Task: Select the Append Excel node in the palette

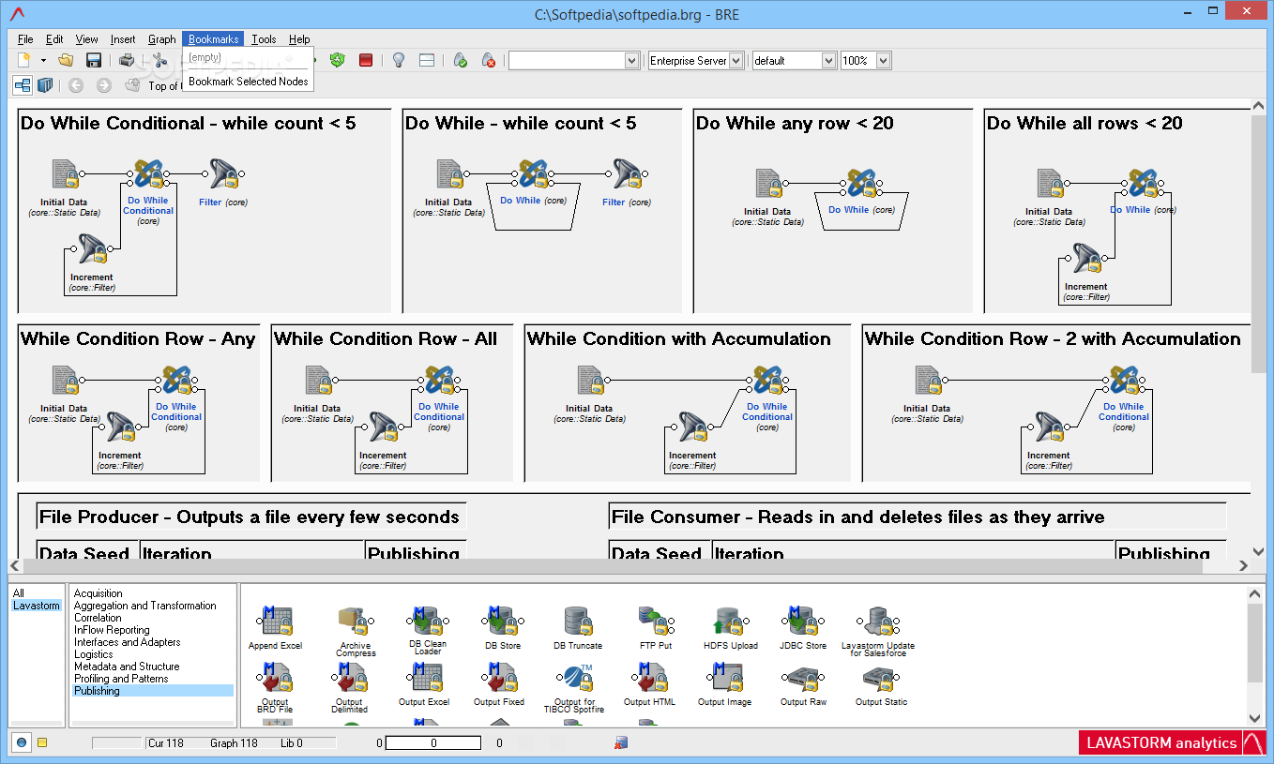Action: [x=276, y=628]
